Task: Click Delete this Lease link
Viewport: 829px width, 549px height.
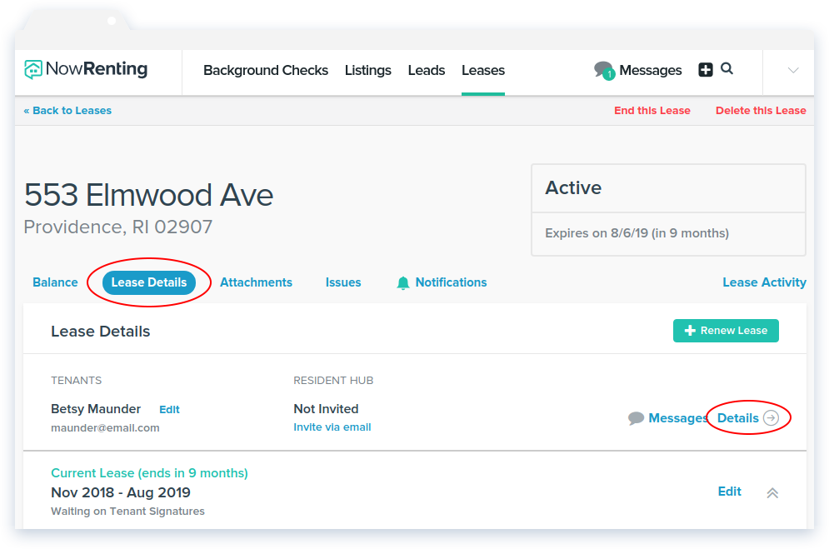Action: click(761, 111)
